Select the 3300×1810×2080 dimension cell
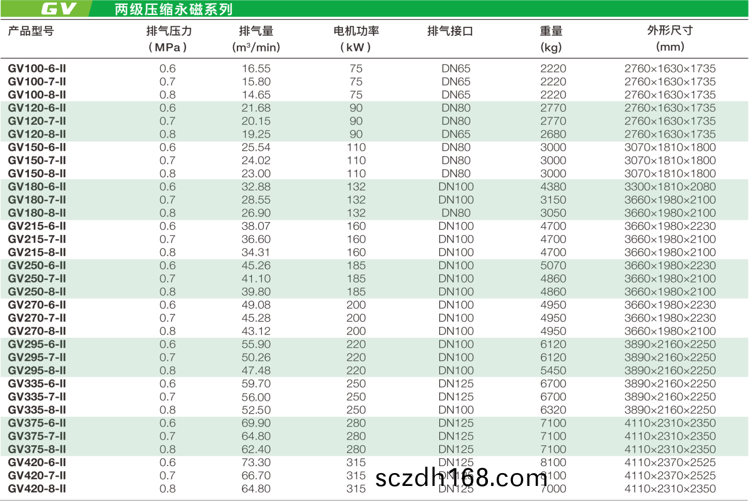The width and height of the screenshot is (749, 502). coord(670,187)
